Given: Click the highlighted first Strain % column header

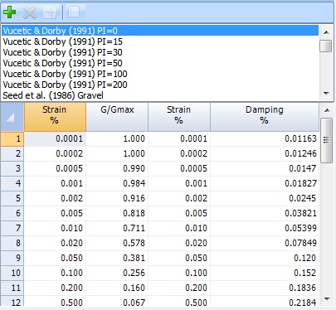Looking at the screenshot, I should pyautogui.click(x=55, y=117).
